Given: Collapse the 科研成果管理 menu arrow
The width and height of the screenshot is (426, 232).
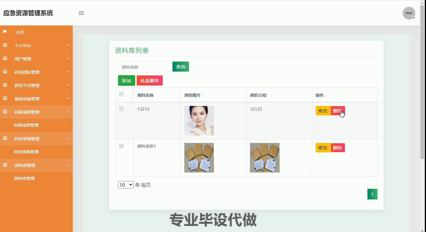Looking at the screenshot, I should tap(67, 112).
